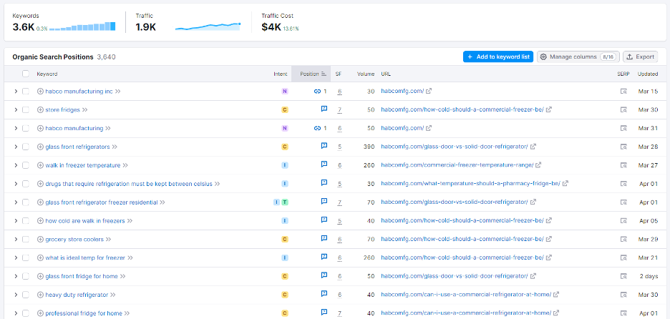Export the organic positions table

(x=640, y=57)
